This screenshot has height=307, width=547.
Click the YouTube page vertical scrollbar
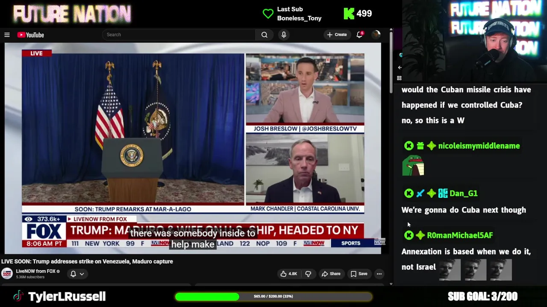click(x=391, y=63)
